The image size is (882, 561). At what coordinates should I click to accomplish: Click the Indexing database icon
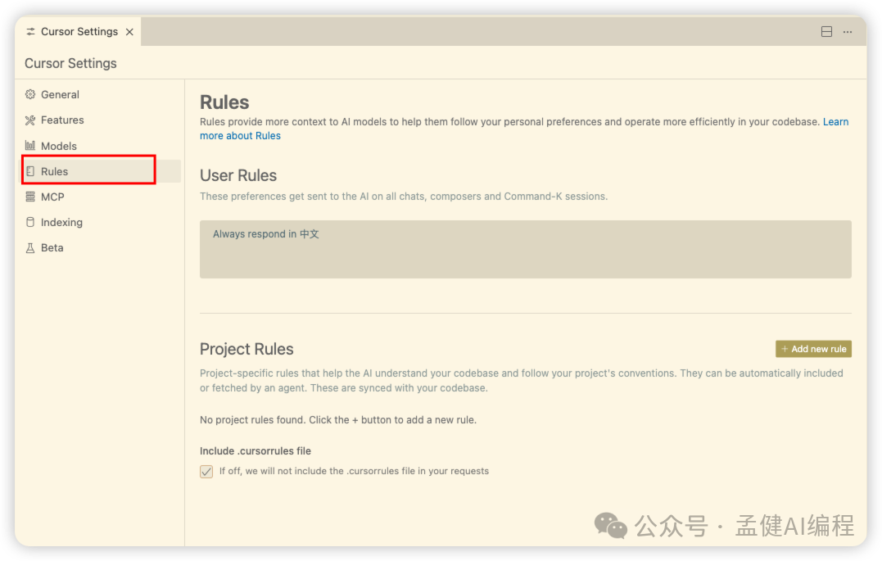[30, 222]
